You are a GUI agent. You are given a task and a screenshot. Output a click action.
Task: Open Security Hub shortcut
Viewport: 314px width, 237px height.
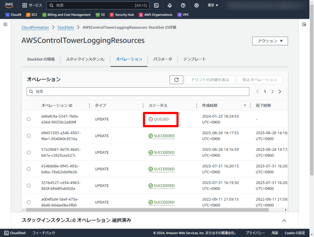(122, 15)
